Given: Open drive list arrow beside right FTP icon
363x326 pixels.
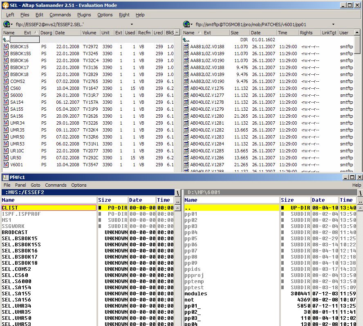Looking at the screenshot, I should [191, 24].
